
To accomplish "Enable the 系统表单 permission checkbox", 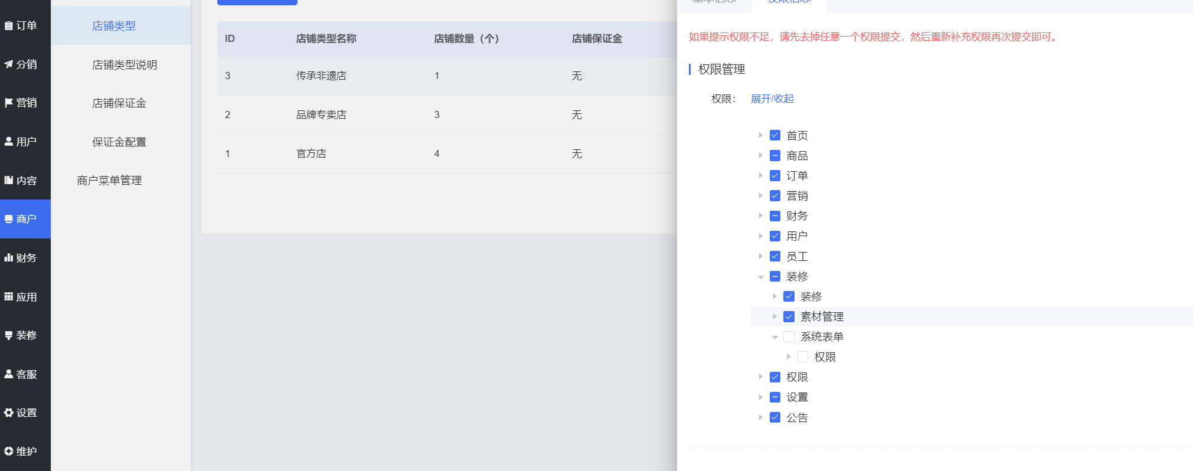I will 789,337.
